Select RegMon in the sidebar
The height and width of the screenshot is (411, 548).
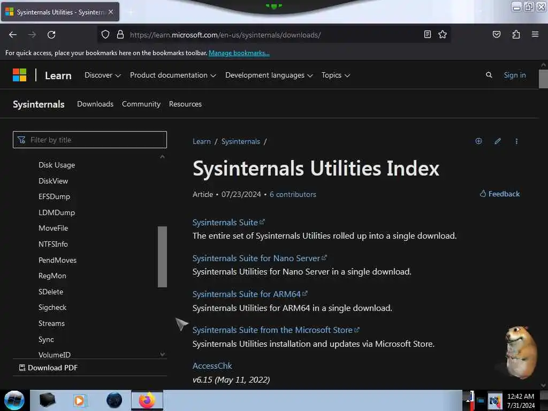(52, 276)
